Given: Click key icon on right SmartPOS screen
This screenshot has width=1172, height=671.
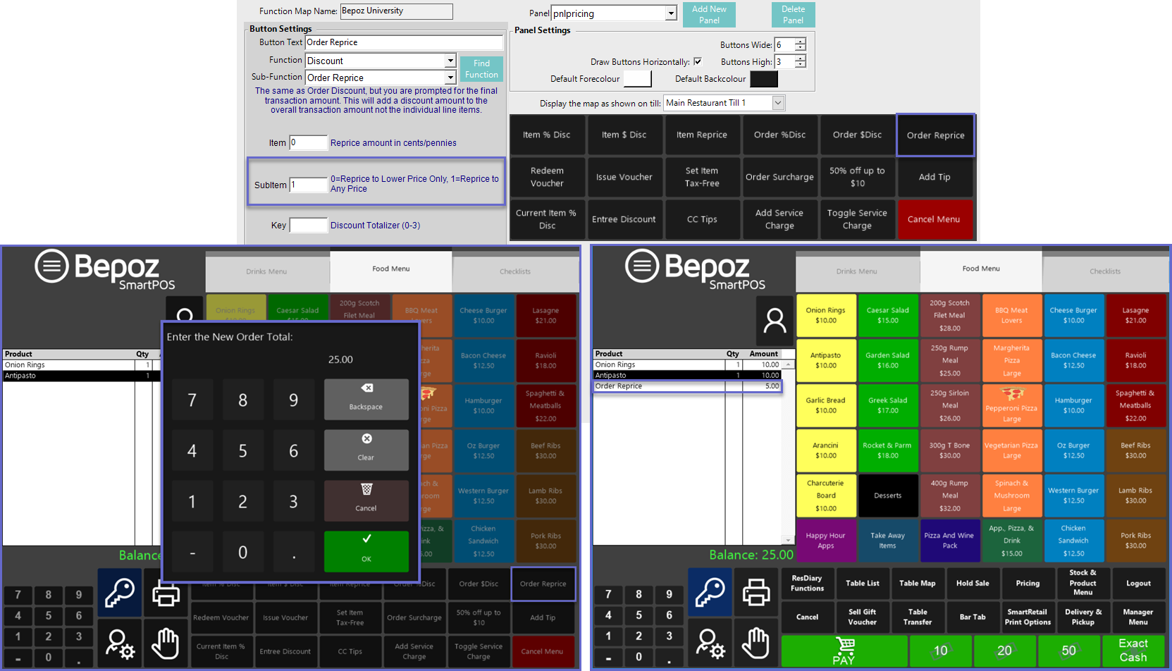Looking at the screenshot, I should coord(710,592).
